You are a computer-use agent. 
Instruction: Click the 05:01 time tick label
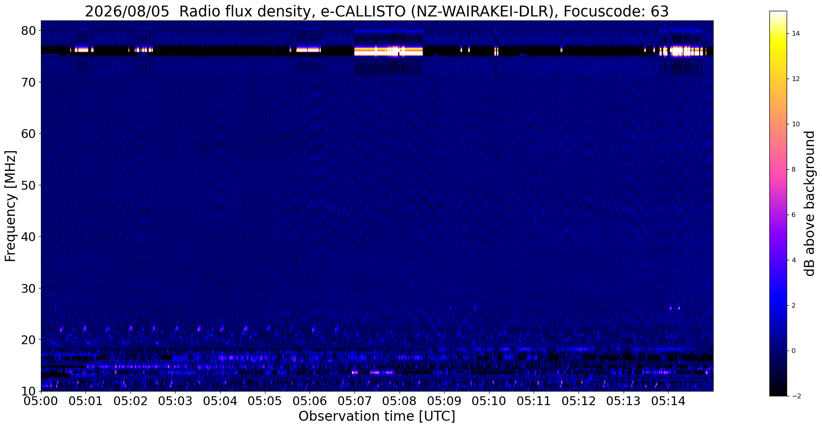pyautogui.click(x=86, y=401)
